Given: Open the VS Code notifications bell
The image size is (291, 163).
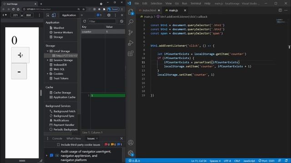Looking at the screenshot, I should [x=286, y=161].
